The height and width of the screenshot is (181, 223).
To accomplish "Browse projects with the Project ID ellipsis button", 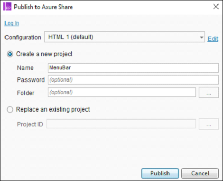I will (x=209, y=124).
